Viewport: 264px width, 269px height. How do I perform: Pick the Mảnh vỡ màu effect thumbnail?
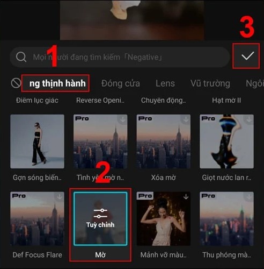click(x=164, y=218)
